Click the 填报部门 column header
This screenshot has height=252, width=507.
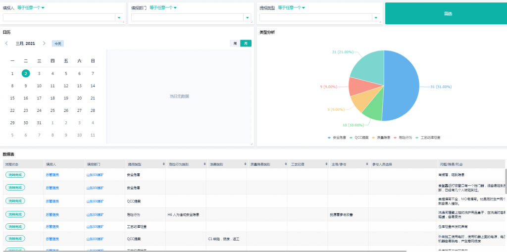(x=105, y=164)
